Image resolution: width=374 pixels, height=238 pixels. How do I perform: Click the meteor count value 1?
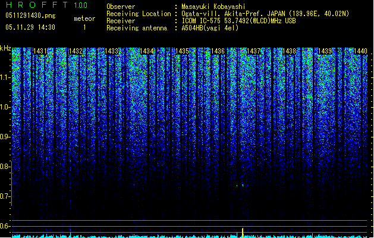pyautogui.click(x=84, y=27)
